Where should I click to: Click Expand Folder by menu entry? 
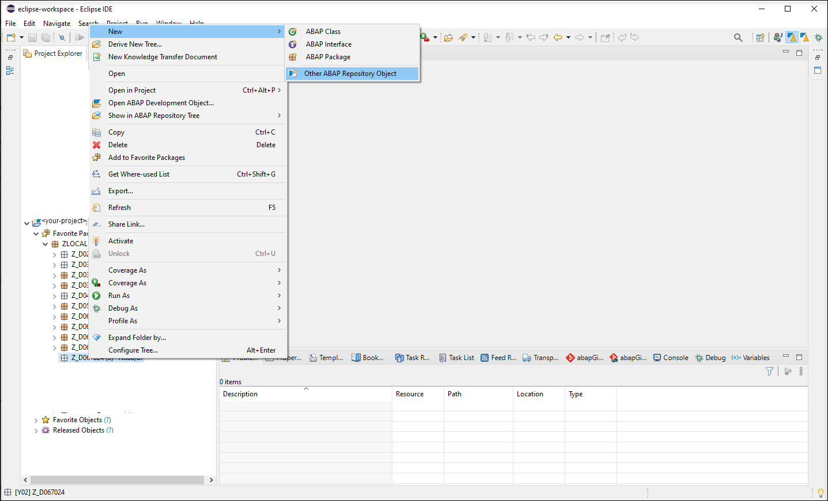[188, 338]
